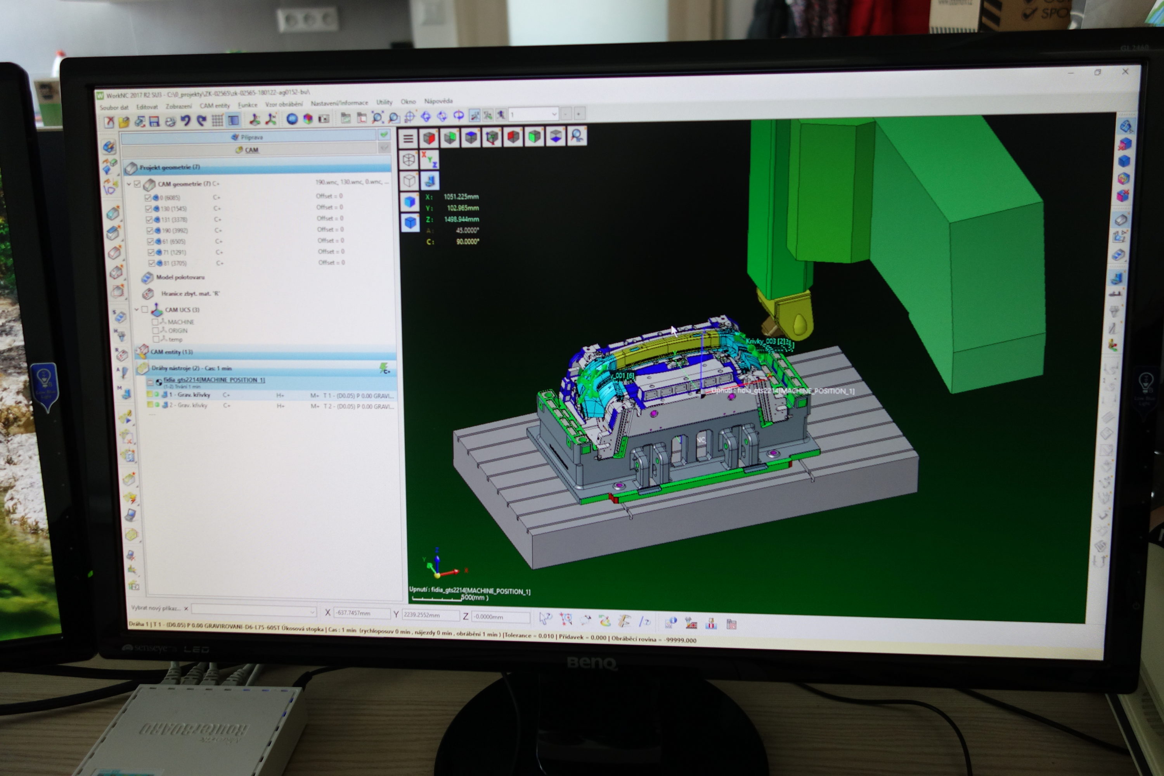Click the open project folder icon

click(124, 122)
